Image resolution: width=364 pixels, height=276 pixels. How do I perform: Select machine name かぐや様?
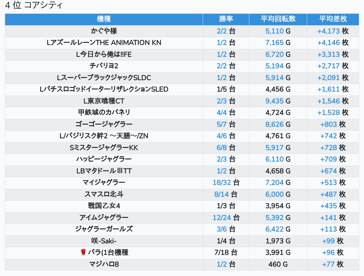tap(104, 31)
